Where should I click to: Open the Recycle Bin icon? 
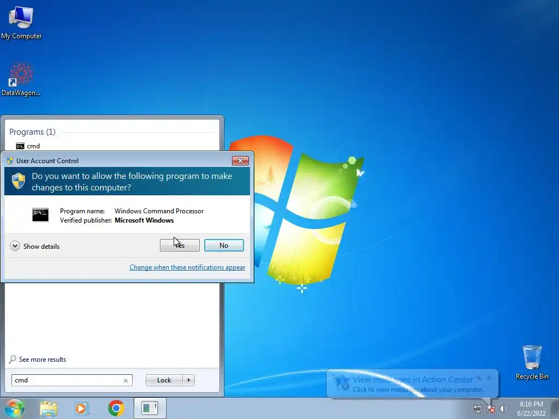pos(532,362)
